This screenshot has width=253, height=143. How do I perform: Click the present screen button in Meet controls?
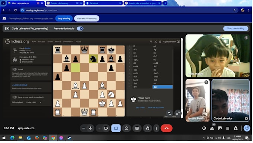coord(116,128)
